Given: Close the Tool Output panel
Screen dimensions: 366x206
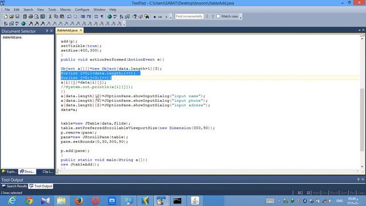Looking at the screenshot, I should pos(363,179).
